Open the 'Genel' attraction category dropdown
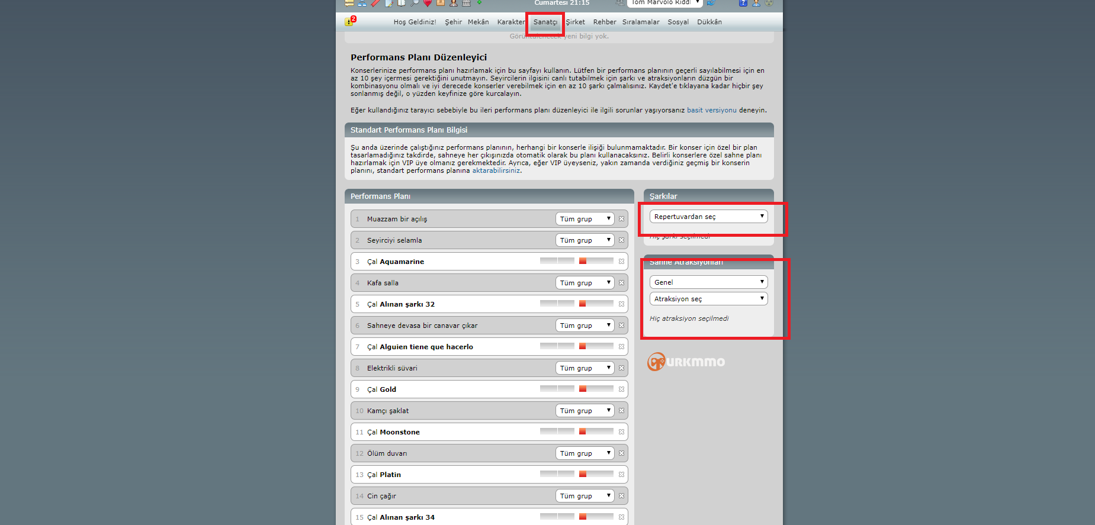This screenshot has height=525, width=1095. [708, 282]
